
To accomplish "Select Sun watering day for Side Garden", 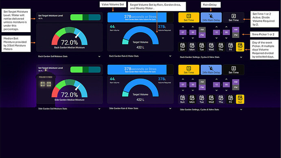I will coord(182,99).
